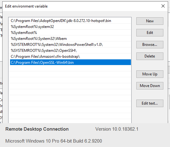Open the Browse... folder picker
Viewport: 170px width, 147px height.
(150, 45)
